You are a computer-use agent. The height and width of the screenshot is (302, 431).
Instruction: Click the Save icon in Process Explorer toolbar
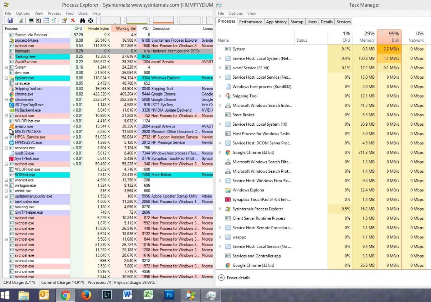(10, 20)
